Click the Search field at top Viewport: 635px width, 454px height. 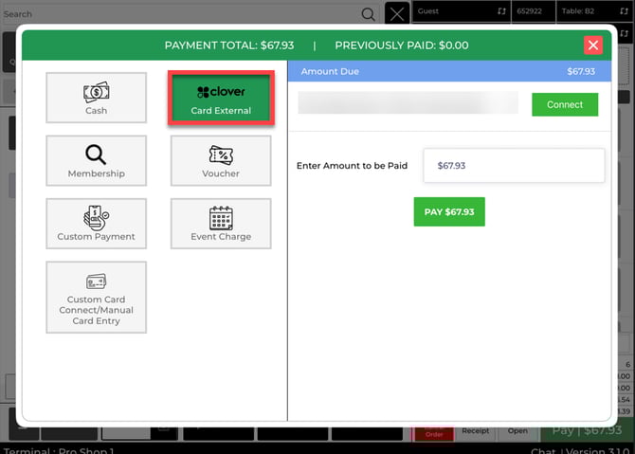pos(180,14)
